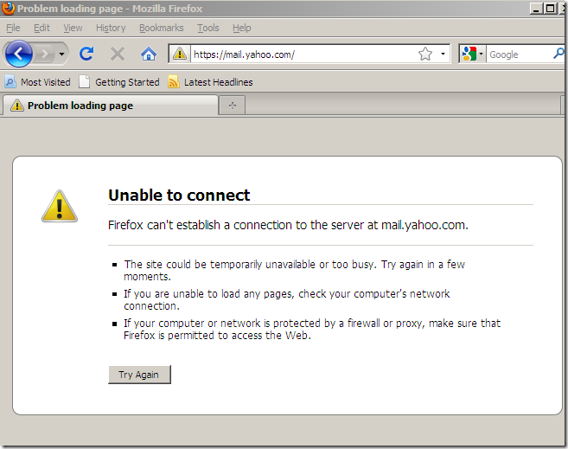Click into the Google search box
The height and width of the screenshot is (449, 568).
click(519, 55)
